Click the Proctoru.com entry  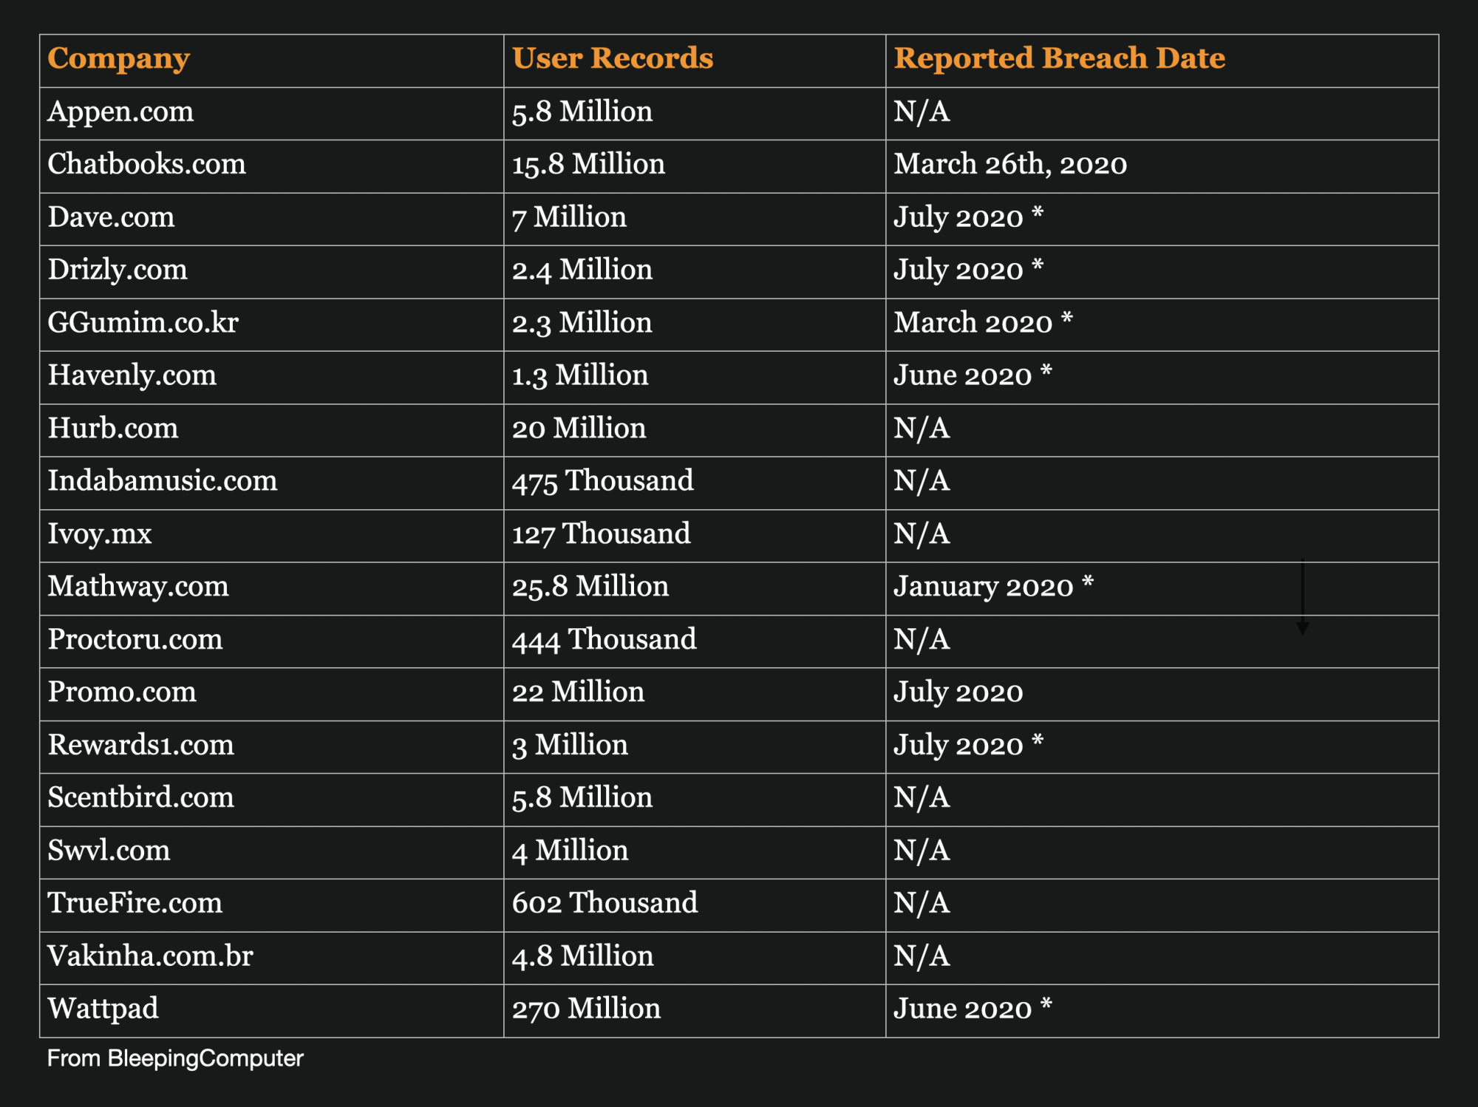135,639
